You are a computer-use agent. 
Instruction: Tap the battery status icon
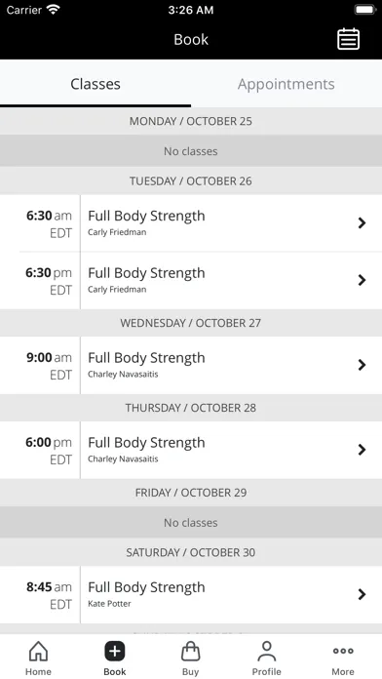[365, 10]
